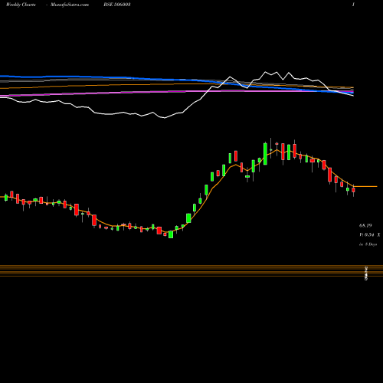Image resolution: width=383 pixels, height=383 pixels.
Task: Click the last red candlestick on the chart
Action: point(353,190)
